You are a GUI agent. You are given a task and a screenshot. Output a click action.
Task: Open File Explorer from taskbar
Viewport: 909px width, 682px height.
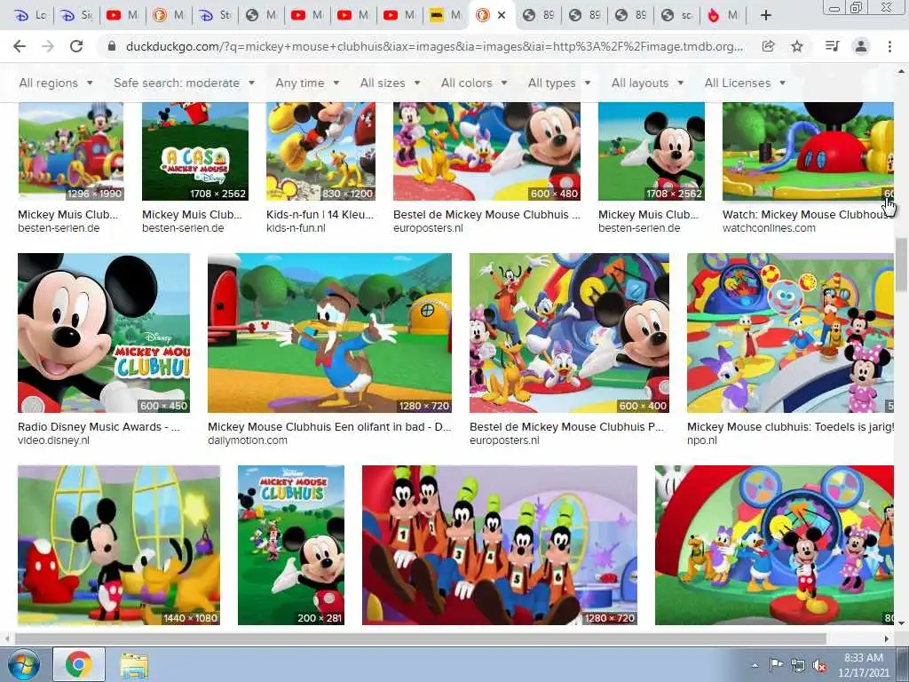pos(134,664)
